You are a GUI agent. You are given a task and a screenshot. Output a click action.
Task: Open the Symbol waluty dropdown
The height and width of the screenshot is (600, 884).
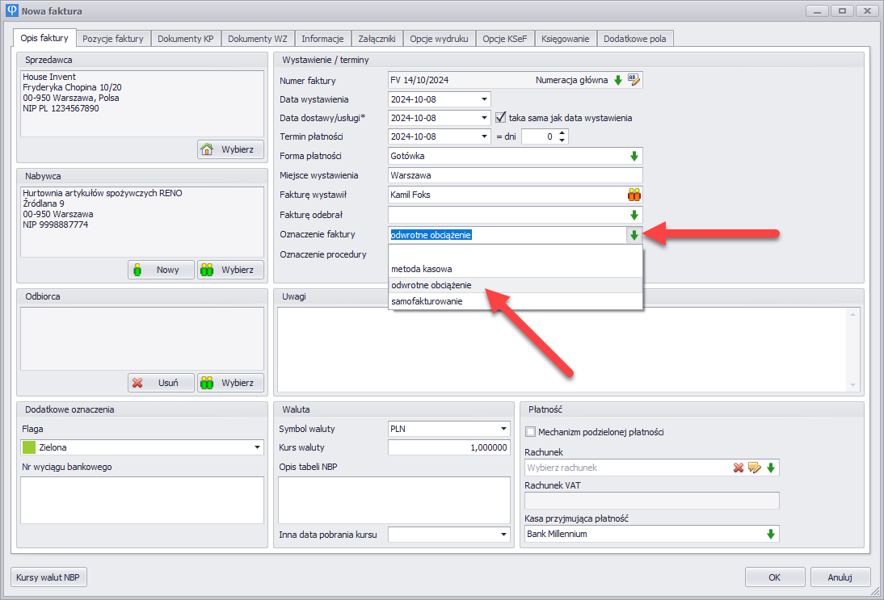pyautogui.click(x=504, y=429)
